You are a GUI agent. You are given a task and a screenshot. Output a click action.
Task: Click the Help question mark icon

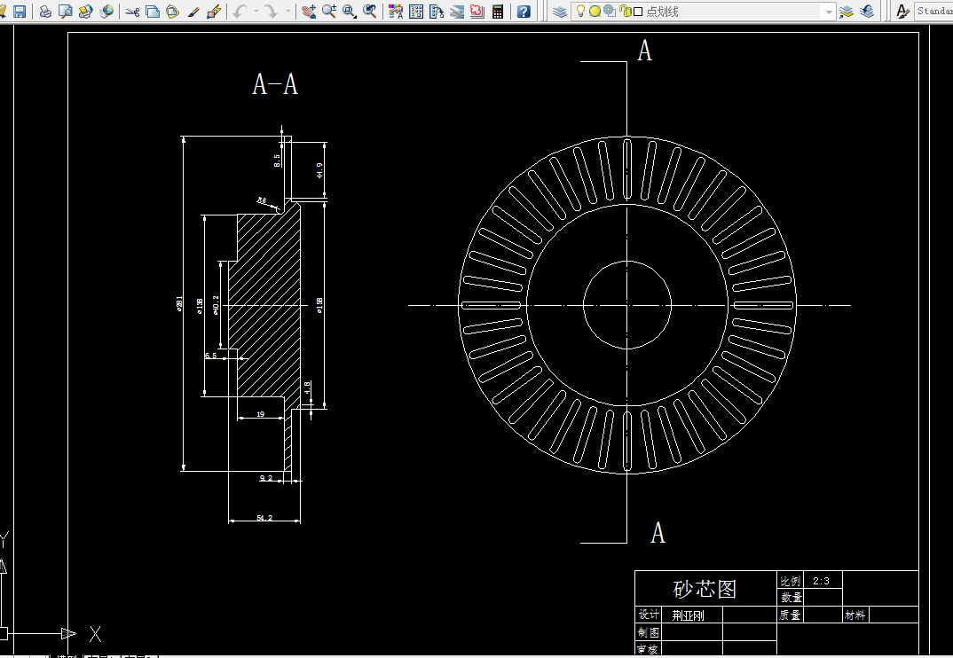coord(524,11)
